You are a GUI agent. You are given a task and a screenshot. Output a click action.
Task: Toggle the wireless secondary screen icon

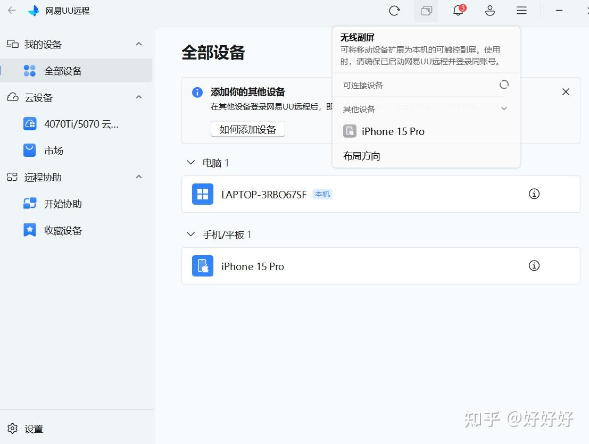[x=426, y=11]
